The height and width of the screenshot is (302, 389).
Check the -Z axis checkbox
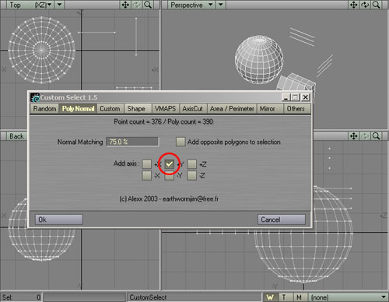pos(192,175)
